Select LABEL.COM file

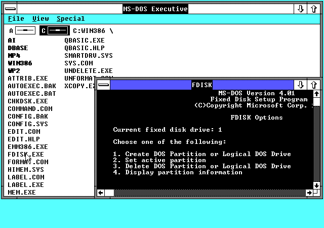(x=26, y=177)
